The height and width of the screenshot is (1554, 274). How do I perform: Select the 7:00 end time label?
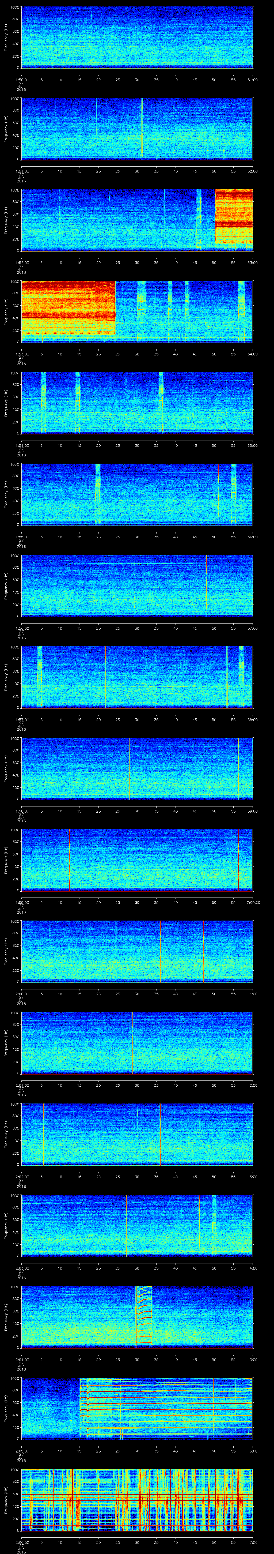[x=253, y=1542]
